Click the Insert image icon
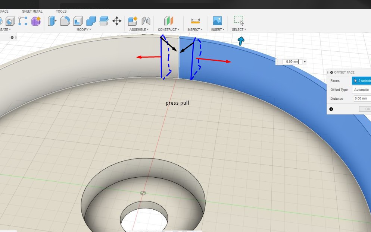 [x=217, y=21]
